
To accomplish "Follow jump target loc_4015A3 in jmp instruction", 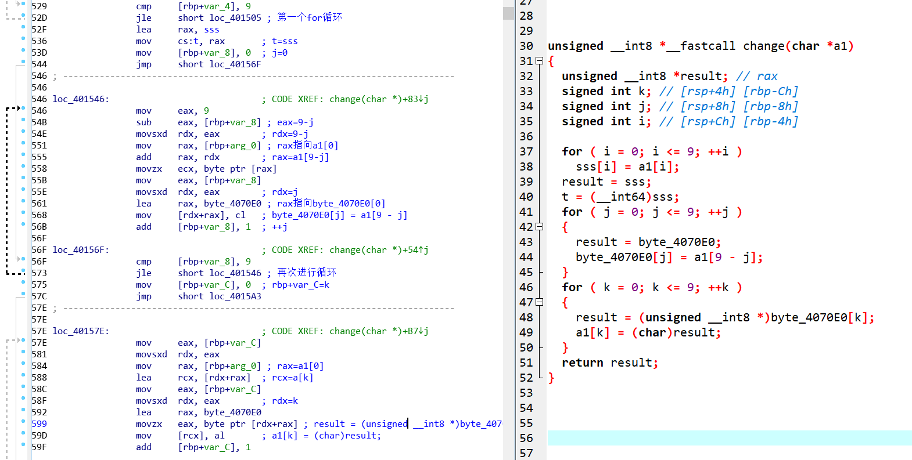I will pyautogui.click(x=235, y=296).
